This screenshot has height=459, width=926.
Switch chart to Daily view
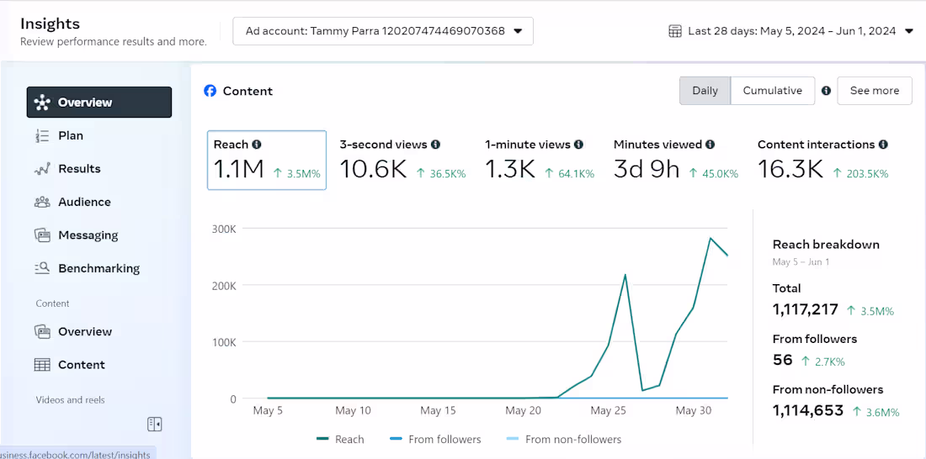[705, 91]
